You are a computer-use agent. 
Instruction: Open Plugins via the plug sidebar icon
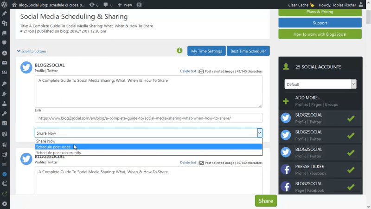tap(5, 94)
